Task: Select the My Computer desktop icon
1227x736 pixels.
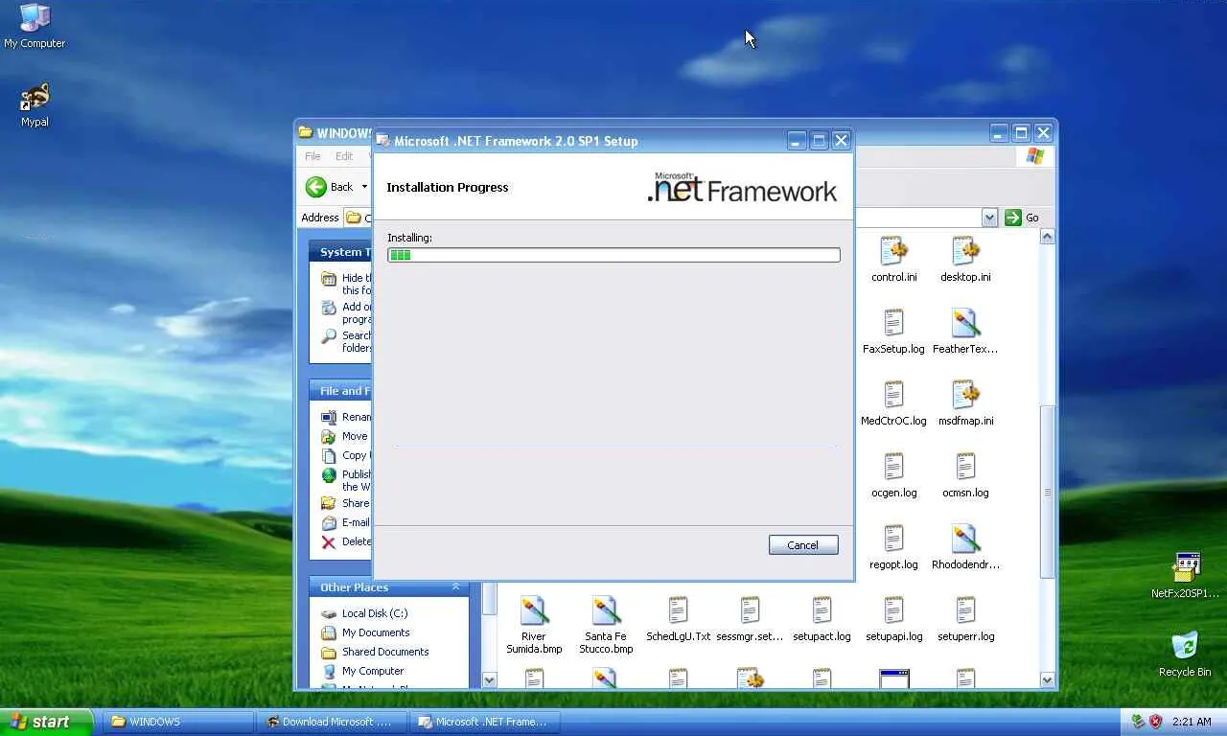Action: pos(35,26)
